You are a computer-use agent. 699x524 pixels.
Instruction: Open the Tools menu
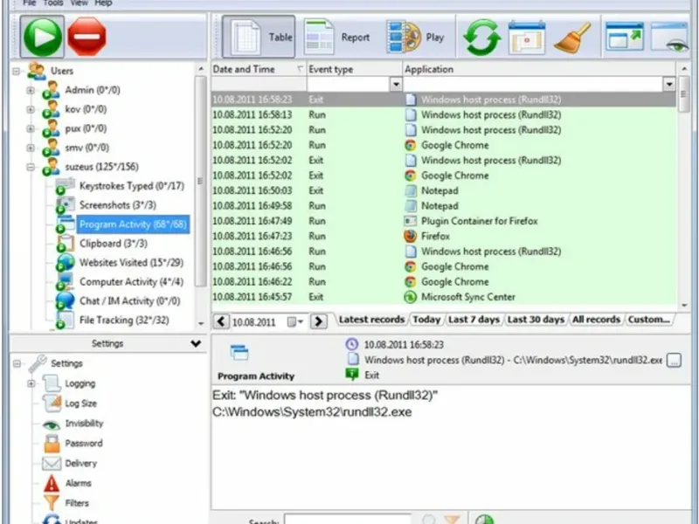(x=53, y=3)
